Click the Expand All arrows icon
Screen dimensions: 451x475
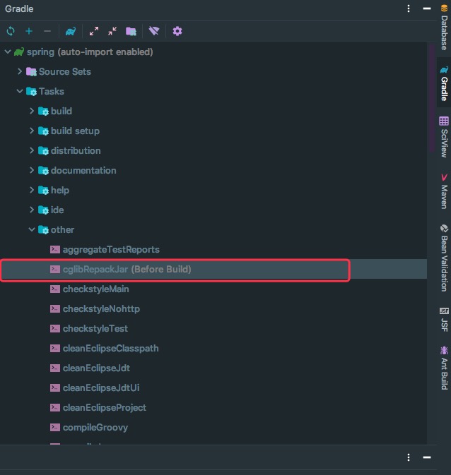94,31
